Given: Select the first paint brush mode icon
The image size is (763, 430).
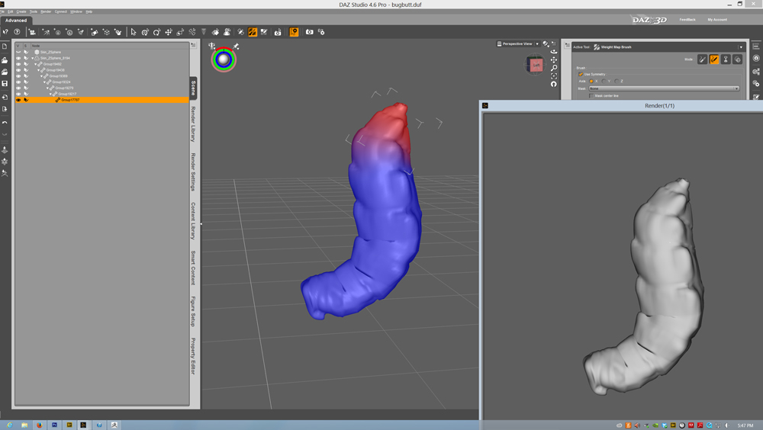Looking at the screenshot, I should tap(702, 59).
